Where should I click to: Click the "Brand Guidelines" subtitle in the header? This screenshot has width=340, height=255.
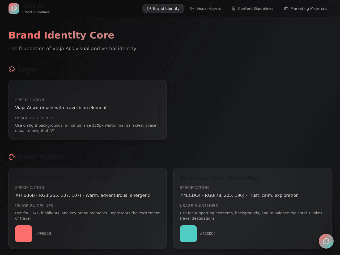(36, 12)
